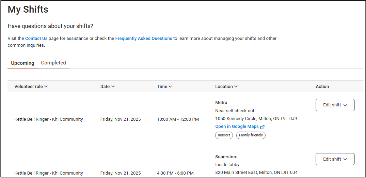Select the Metro location name
Viewport: 366px width, 178px height.
tap(221, 103)
